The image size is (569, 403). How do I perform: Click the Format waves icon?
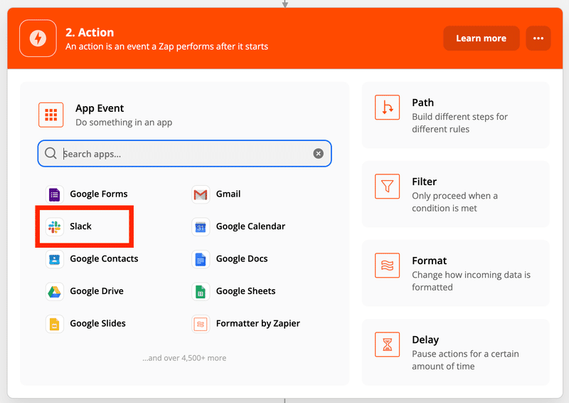tap(387, 266)
